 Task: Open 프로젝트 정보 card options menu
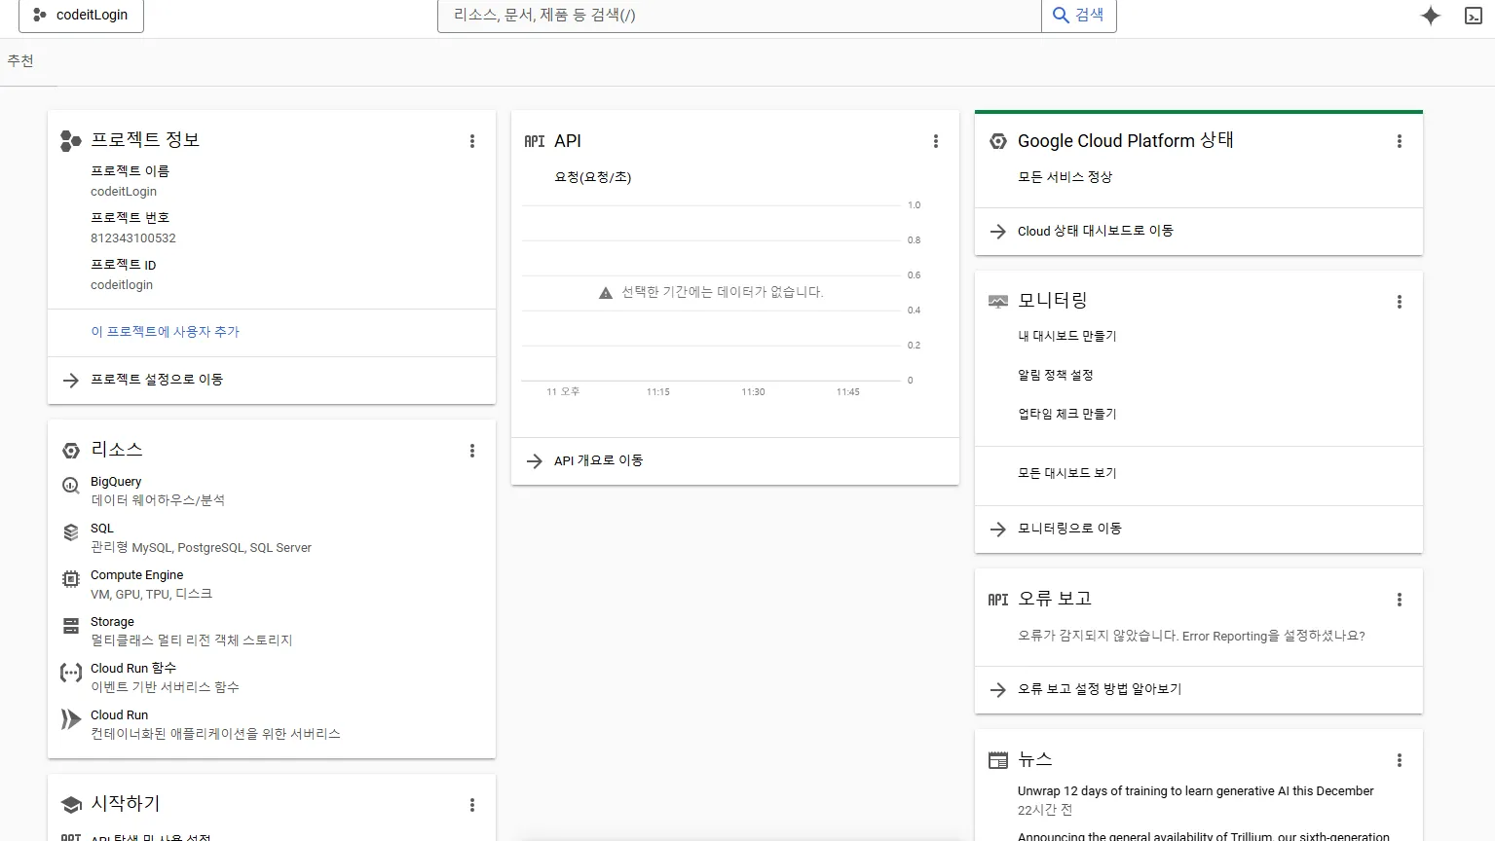(x=472, y=141)
